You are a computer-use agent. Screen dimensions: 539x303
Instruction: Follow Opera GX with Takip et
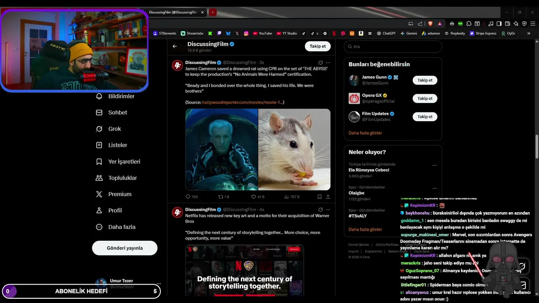425,98
